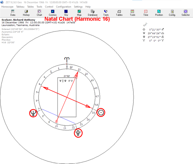Open the Config. toolbar icon
Screen dimensions: 193x164
[x=172, y=13]
